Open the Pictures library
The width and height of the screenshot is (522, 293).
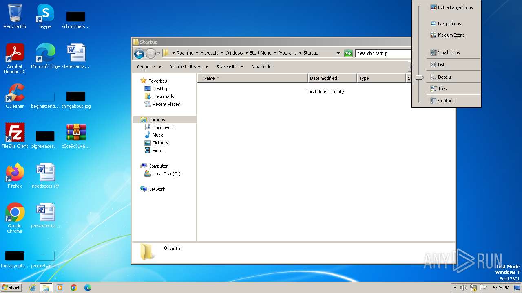pos(157,143)
